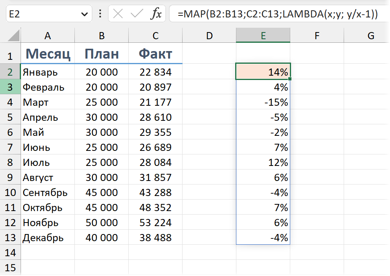Select the cell 'Март'

click(x=48, y=102)
